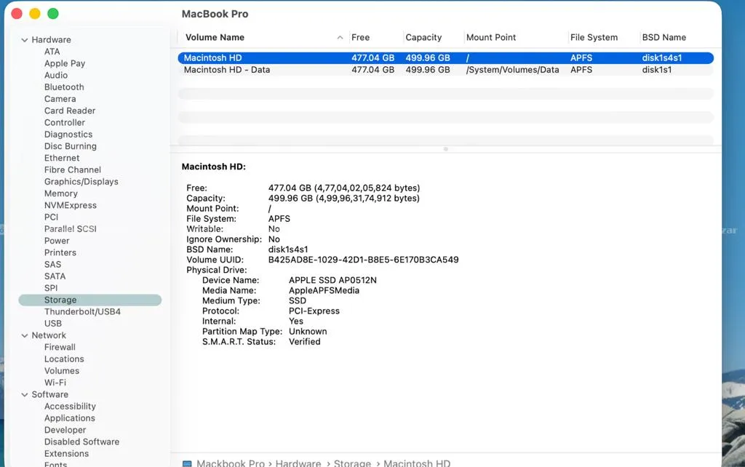The height and width of the screenshot is (467, 745).
Task: Click Storage in the bottom path bar
Action: 352,463
